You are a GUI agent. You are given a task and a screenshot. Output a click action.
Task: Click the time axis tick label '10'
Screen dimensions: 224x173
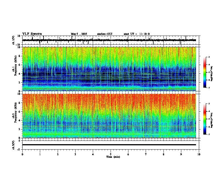(x=199, y=154)
